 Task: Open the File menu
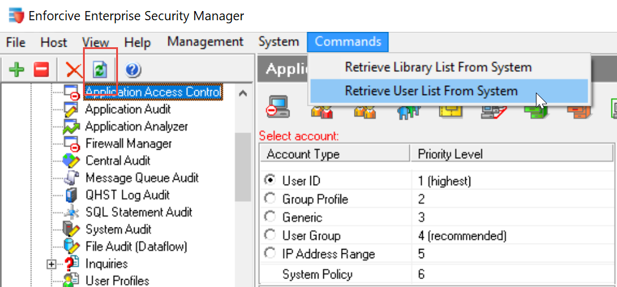coord(16,42)
